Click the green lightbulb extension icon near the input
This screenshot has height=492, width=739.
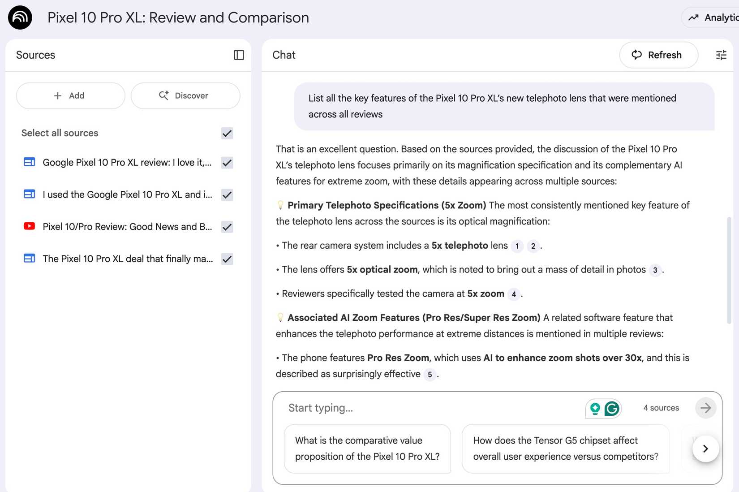[595, 408]
